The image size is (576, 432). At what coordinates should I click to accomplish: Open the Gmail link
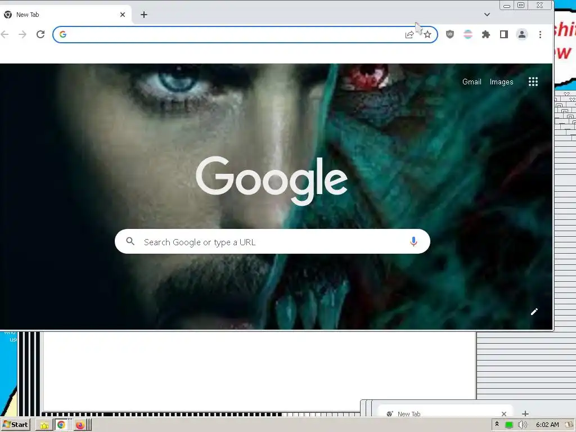click(472, 82)
